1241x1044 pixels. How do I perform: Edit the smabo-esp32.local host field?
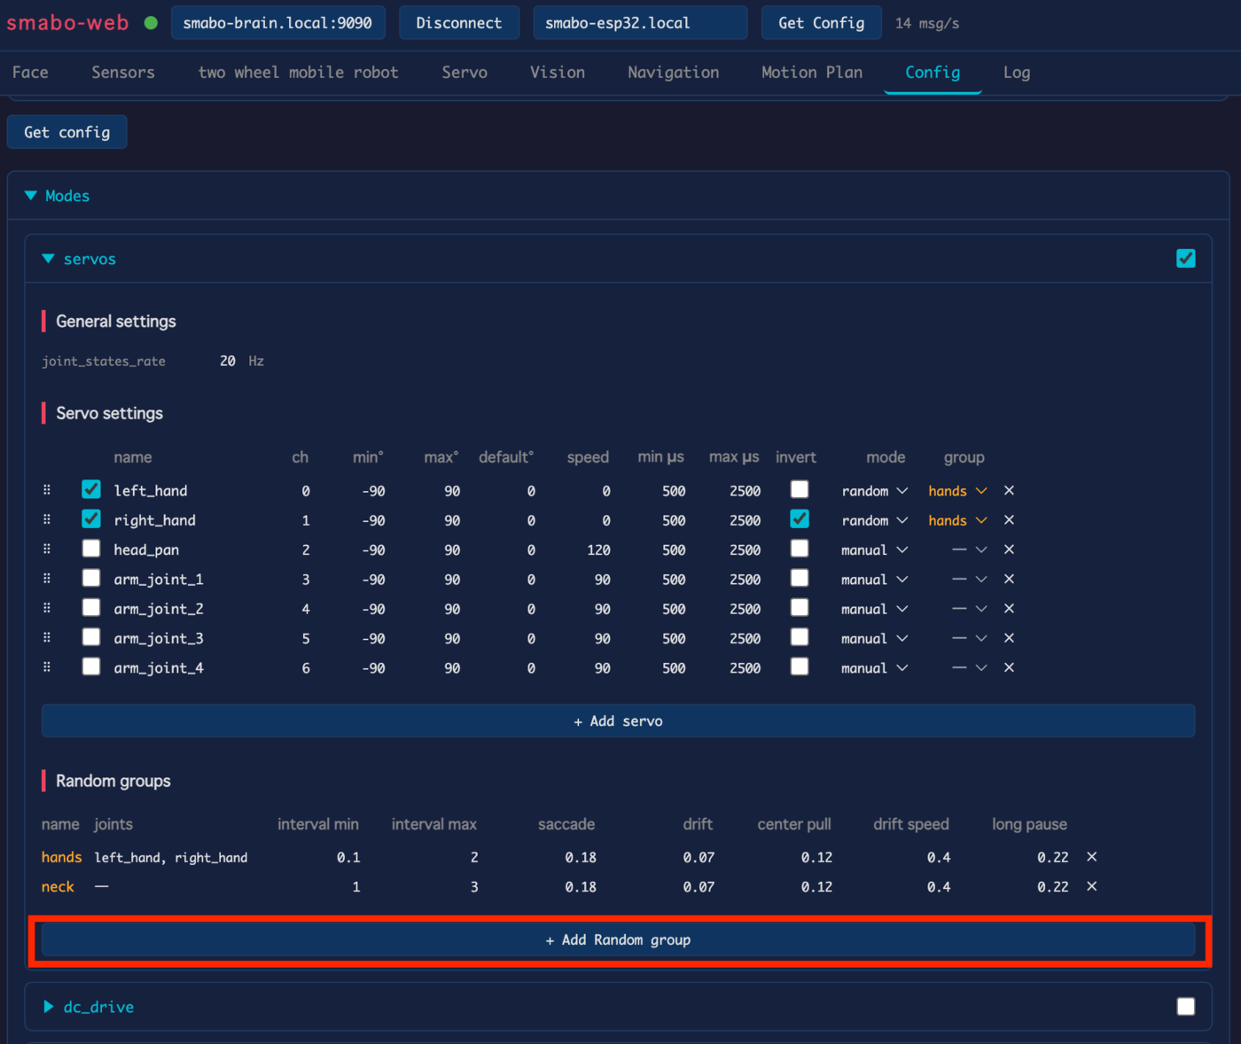(x=640, y=23)
